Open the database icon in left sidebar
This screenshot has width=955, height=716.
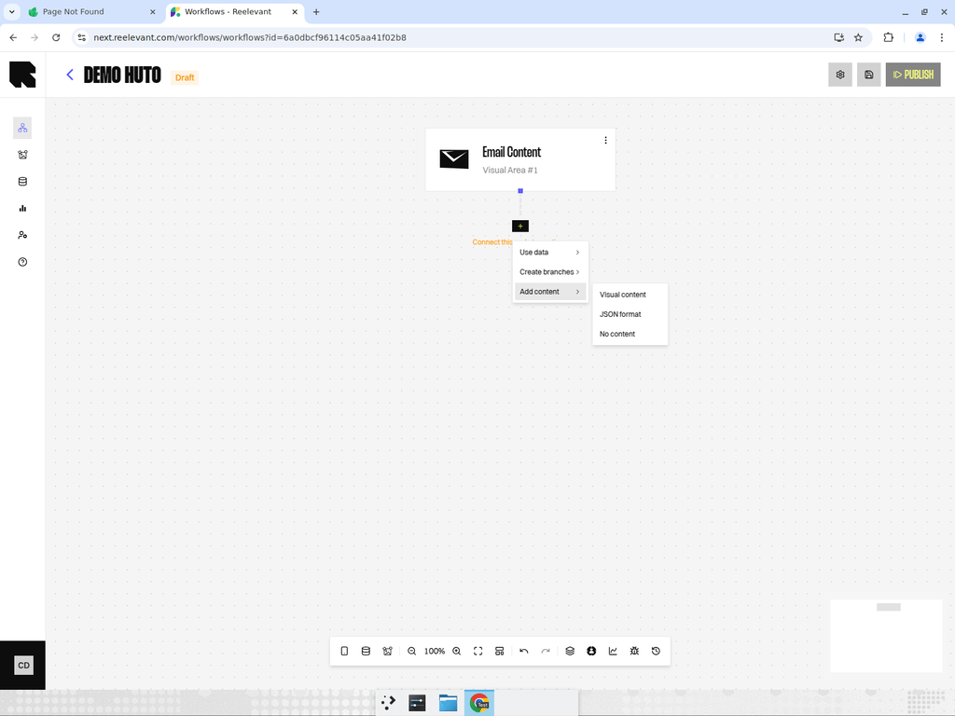coord(22,182)
